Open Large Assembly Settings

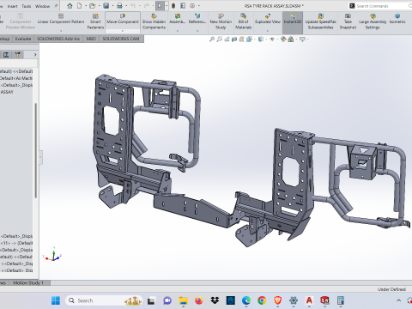pos(373,21)
